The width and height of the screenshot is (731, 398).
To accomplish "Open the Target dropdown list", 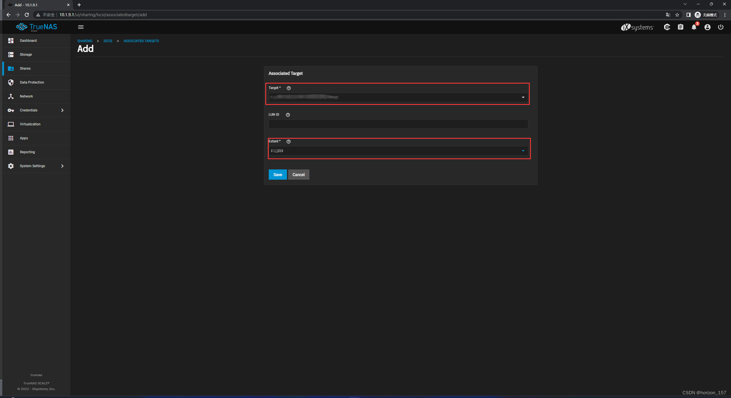I will pos(398,97).
